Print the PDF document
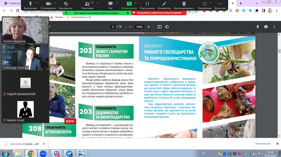This screenshot has height=157, width=281. point(266,27)
